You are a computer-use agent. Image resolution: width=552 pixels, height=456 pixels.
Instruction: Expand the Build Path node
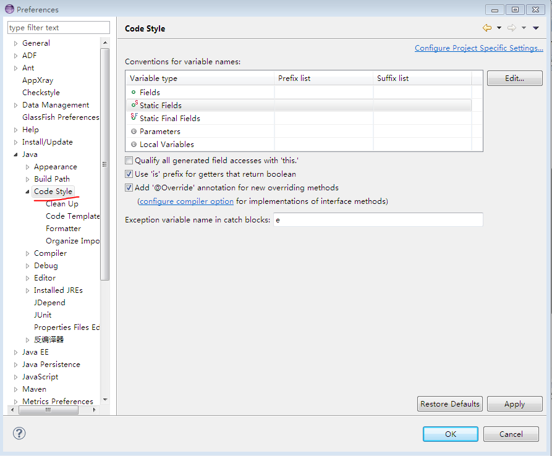(27, 179)
